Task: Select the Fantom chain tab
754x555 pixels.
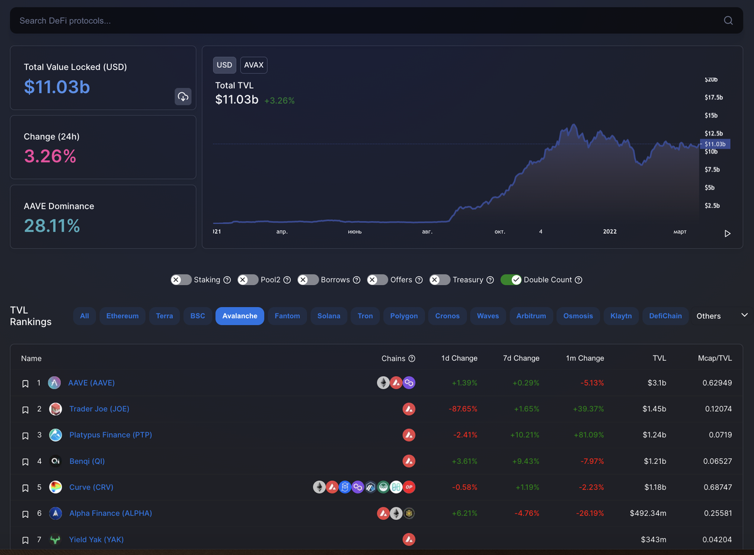Action: (x=288, y=316)
